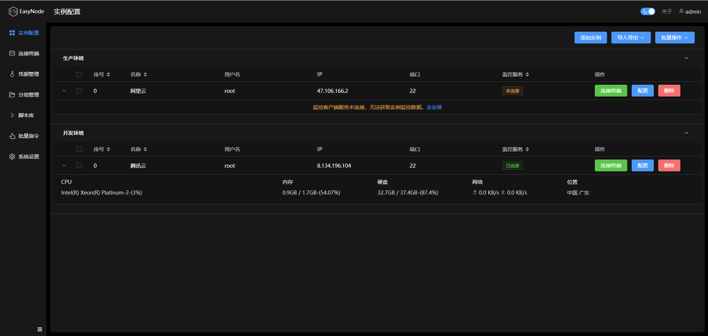Click the 添加实例 button
The image size is (708, 336).
[x=590, y=38]
